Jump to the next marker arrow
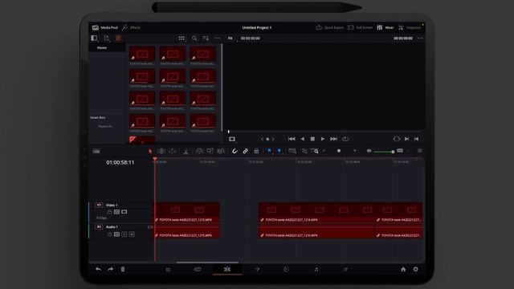514x289 pixels. 273,139
